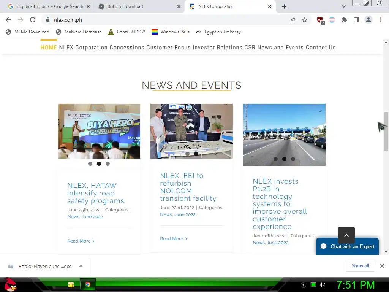The height and width of the screenshot is (292, 389).
Task: Jump to page top with up-arrow button
Action: click(x=346, y=235)
